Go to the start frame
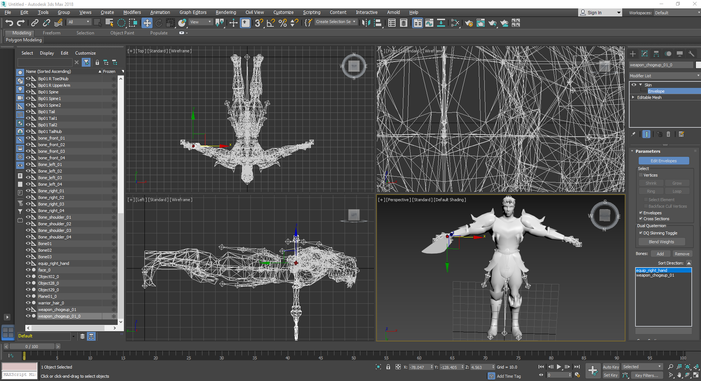701x381 pixels. point(541,367)
